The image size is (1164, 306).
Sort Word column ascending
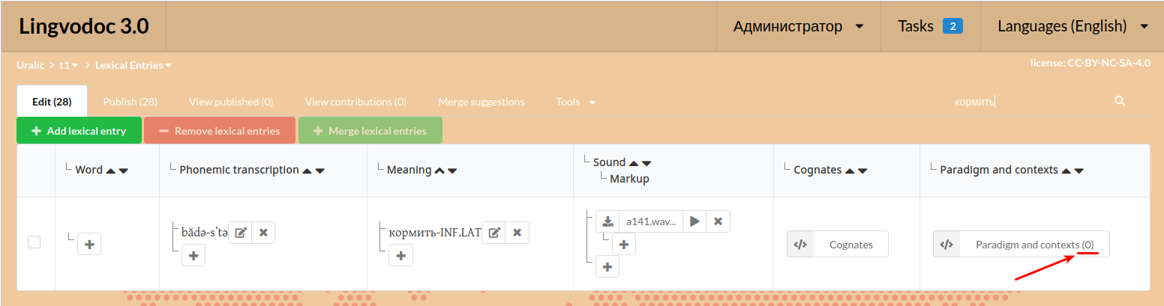tap(111, 171)
